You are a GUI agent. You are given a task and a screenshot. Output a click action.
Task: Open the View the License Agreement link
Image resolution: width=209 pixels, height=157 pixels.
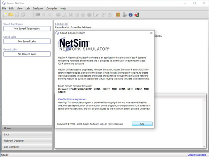72,99
